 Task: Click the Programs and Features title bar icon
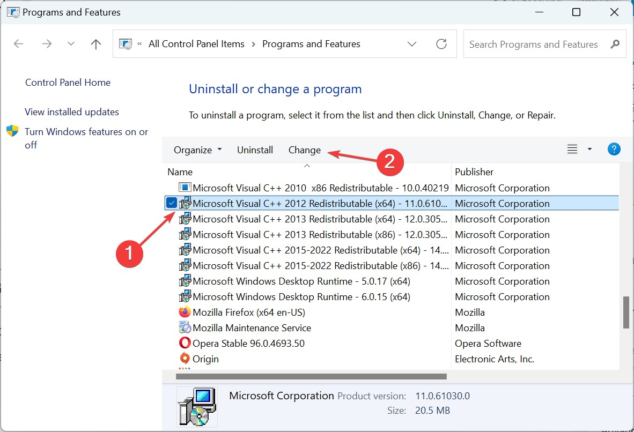(x=13, y=12)
